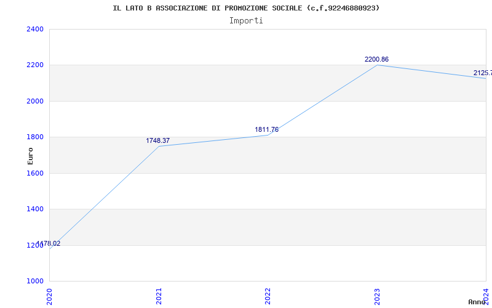Click the 1748.37 data label
Viewport: 492px width, 308px height.
click(x=158, y=141)
